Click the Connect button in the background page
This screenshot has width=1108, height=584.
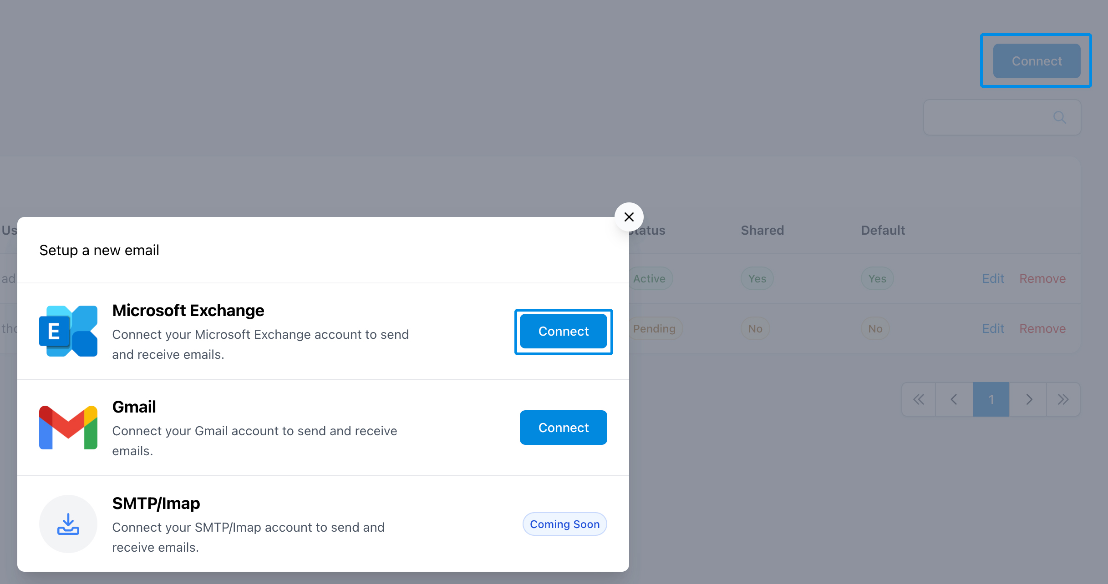[x=1037, y=61]
